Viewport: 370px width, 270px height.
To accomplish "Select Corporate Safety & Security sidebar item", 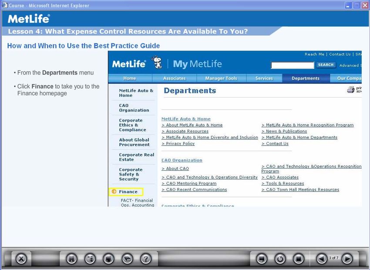I will [x=131, y=175].
